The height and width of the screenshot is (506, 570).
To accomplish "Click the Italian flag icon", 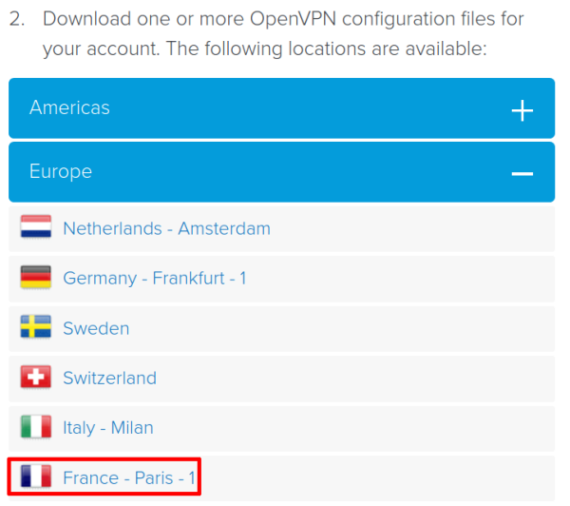I will tap(36, 427).
